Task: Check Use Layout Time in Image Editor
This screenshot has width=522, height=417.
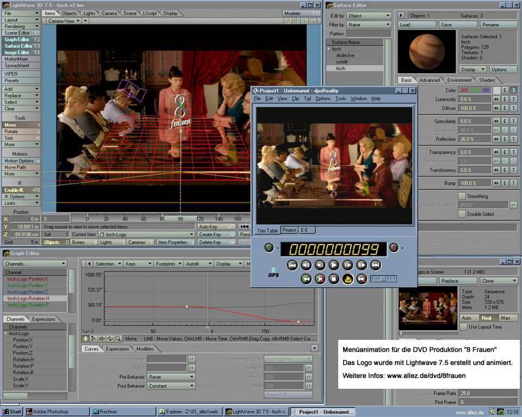Action: click(463, 327)
